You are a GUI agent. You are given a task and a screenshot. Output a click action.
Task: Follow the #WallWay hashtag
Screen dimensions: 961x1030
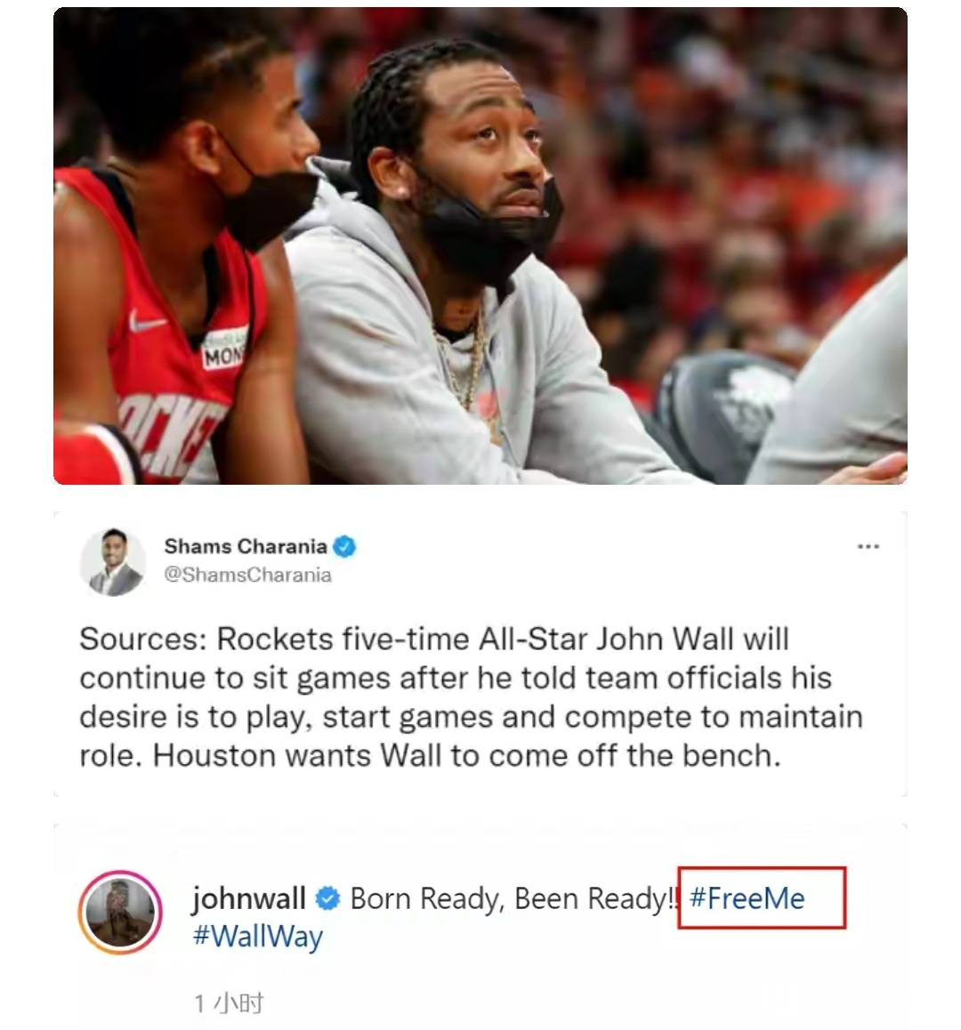pos(258,937)
